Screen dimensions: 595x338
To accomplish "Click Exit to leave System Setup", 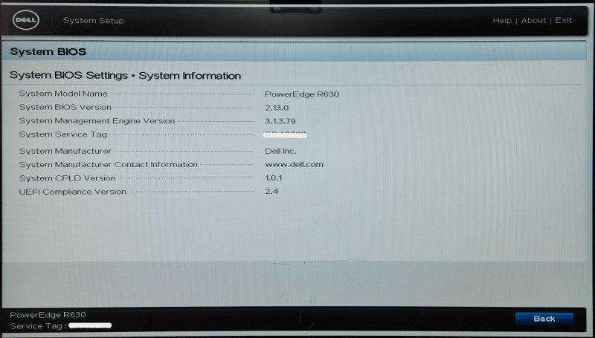I will [563, 20].
